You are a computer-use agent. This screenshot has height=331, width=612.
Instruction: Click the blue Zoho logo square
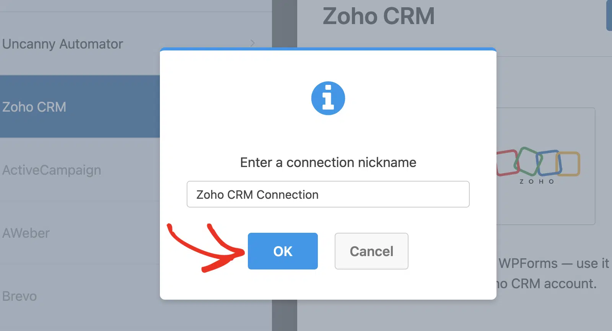pyautogui.click(x=549, y=163)
